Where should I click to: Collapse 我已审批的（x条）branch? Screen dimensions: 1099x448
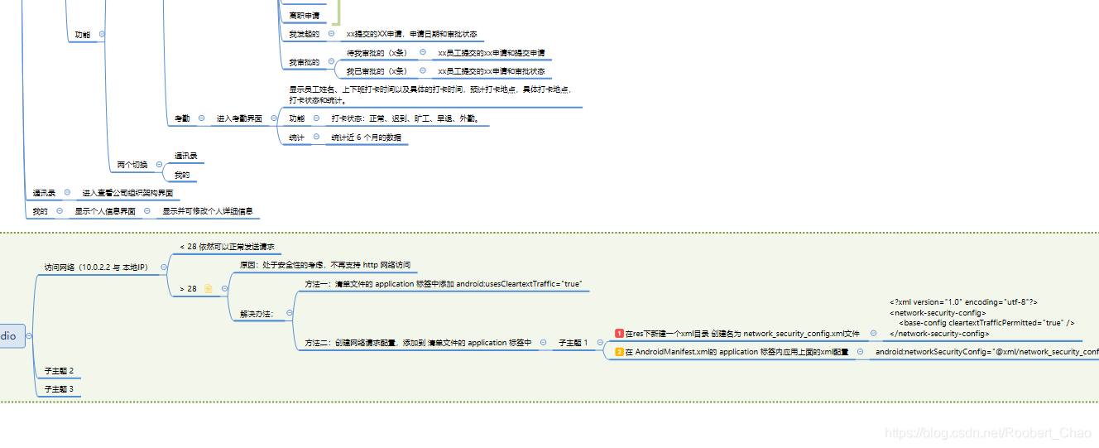point(423,71)
